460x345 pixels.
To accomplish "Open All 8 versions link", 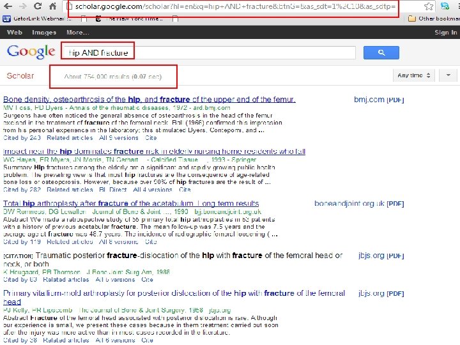I will coord(119,241).
